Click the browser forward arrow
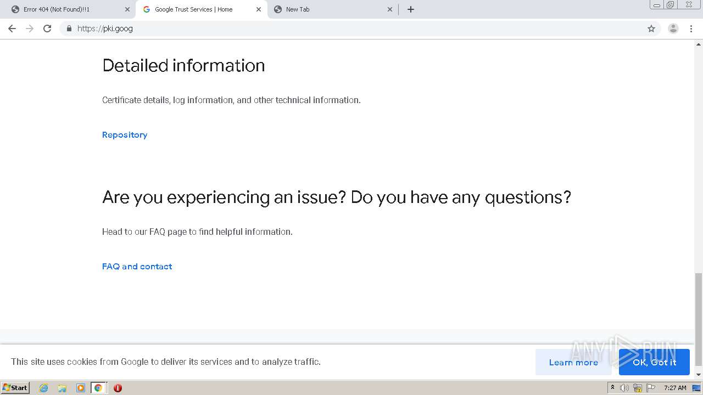 pos(30,29)
